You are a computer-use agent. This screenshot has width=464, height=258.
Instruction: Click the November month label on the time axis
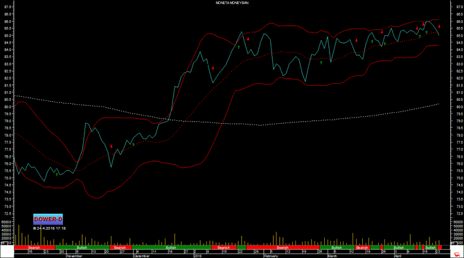74,256
